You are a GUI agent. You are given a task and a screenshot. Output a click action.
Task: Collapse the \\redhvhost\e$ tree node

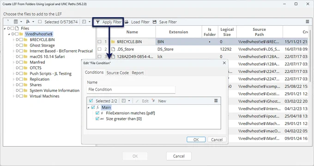tap(9, 34)
